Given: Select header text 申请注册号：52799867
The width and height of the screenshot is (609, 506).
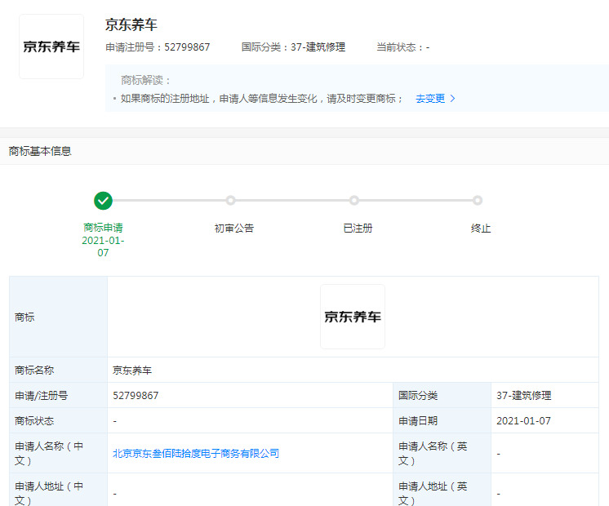Looking at the screenshot, I should click(x=158, y=47).
